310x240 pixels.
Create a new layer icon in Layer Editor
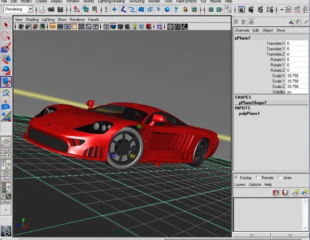pyautogui.click(x=296, y=193)
